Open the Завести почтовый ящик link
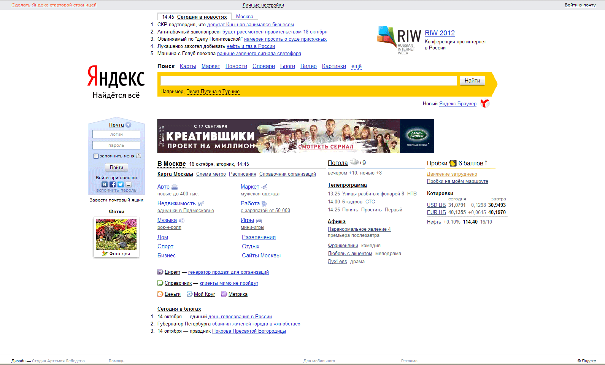Image resolution: width=605 pixels, height=365 pixels. (x=116, y=200)
